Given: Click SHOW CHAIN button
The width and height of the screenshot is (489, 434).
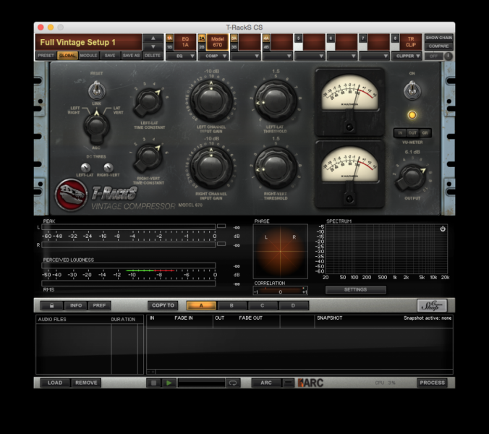Looking at the screenshot, I should [x=439, y=38].
